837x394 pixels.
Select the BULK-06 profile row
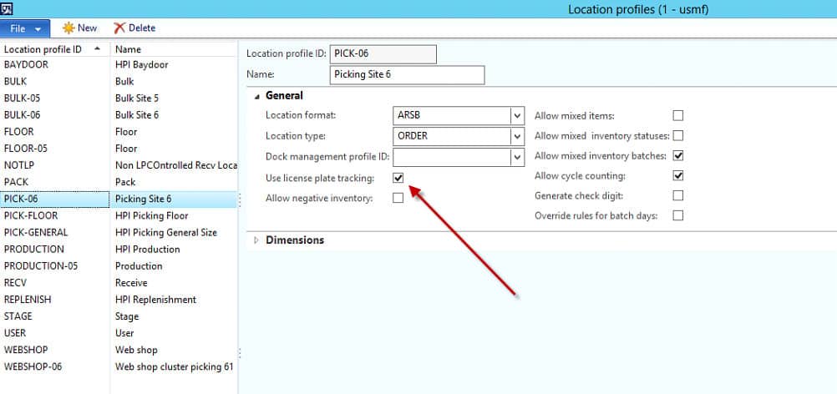coord(119,114)
